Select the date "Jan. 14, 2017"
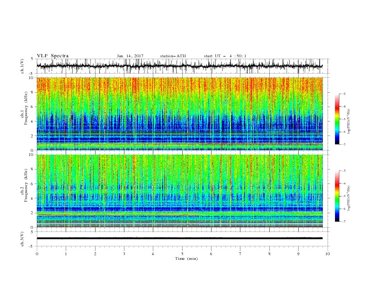The image size is (369, 285). click(x=130, y=56)
